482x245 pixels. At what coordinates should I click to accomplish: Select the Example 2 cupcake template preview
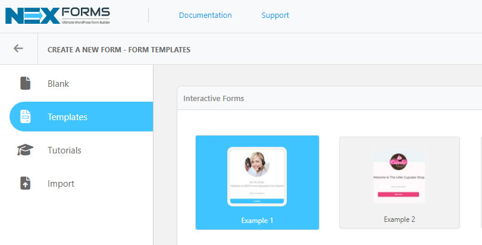(399, 176)
